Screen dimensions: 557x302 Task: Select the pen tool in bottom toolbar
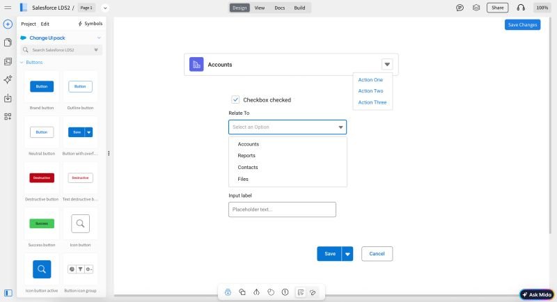pos(256,292)
